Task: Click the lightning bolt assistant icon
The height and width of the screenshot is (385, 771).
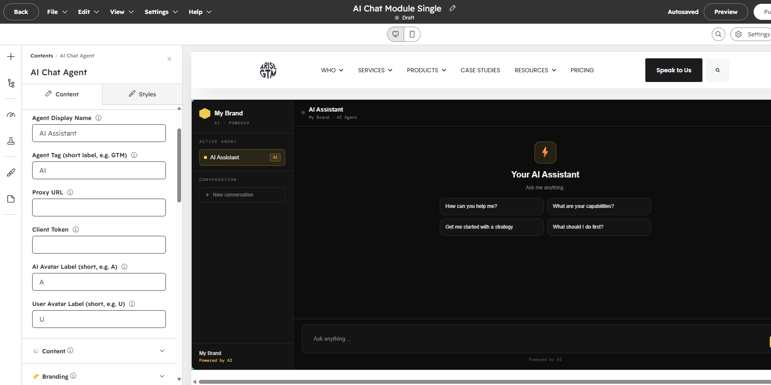Action: pyautogui.click(x=545, y=152)
